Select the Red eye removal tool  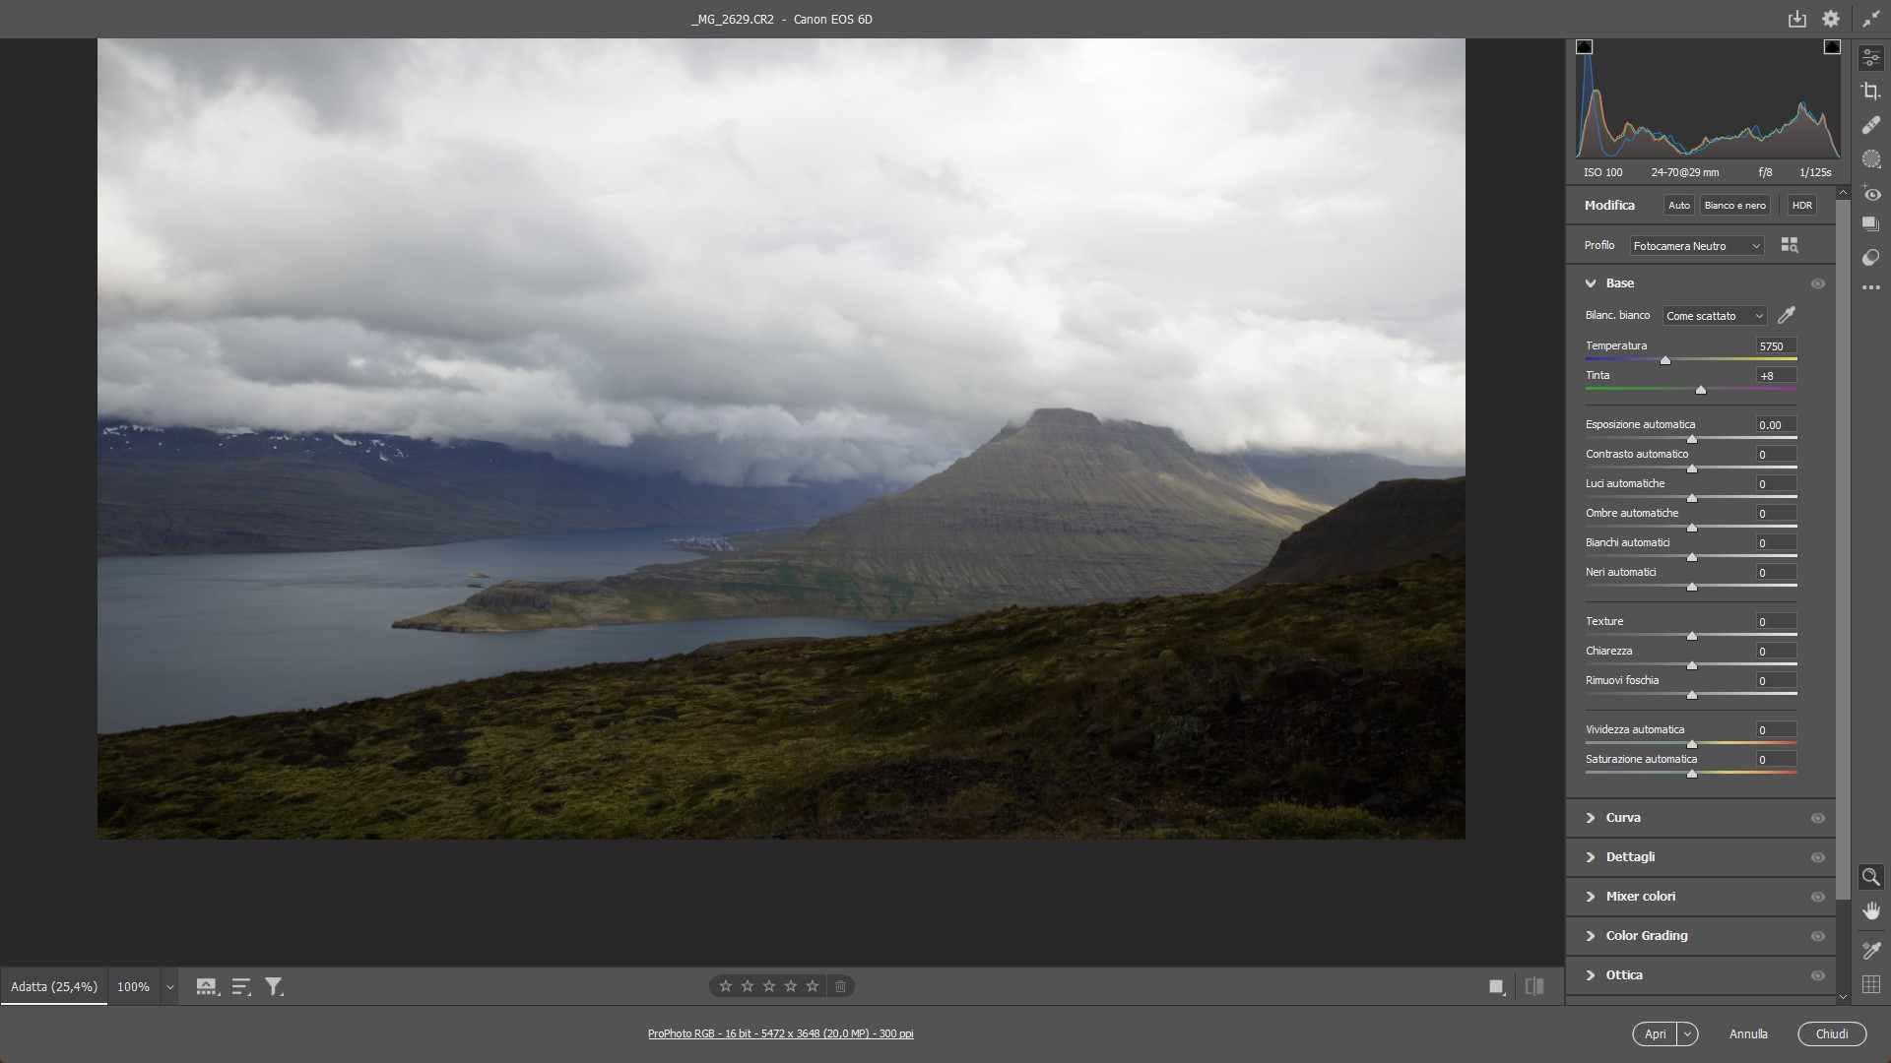tap(1871, 193)
